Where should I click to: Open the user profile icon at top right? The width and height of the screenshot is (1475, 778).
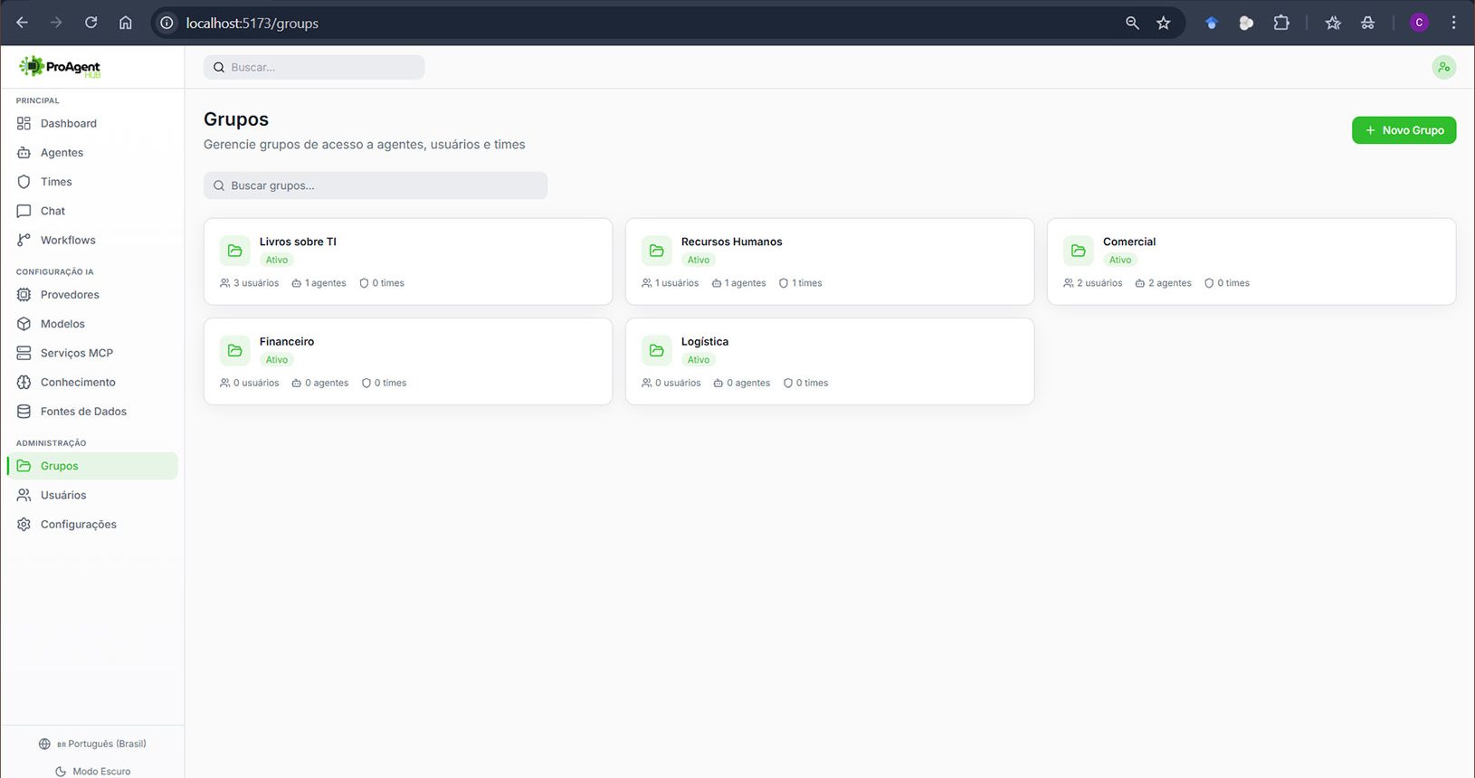pyautogui.click(x=1443, y=67)
